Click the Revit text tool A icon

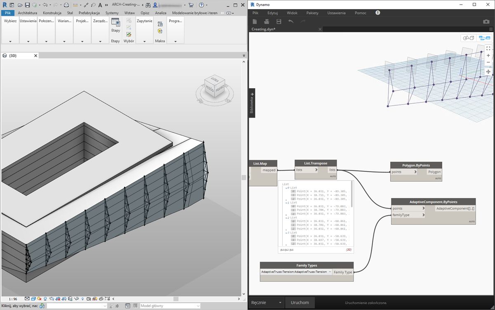coord(100,5)
